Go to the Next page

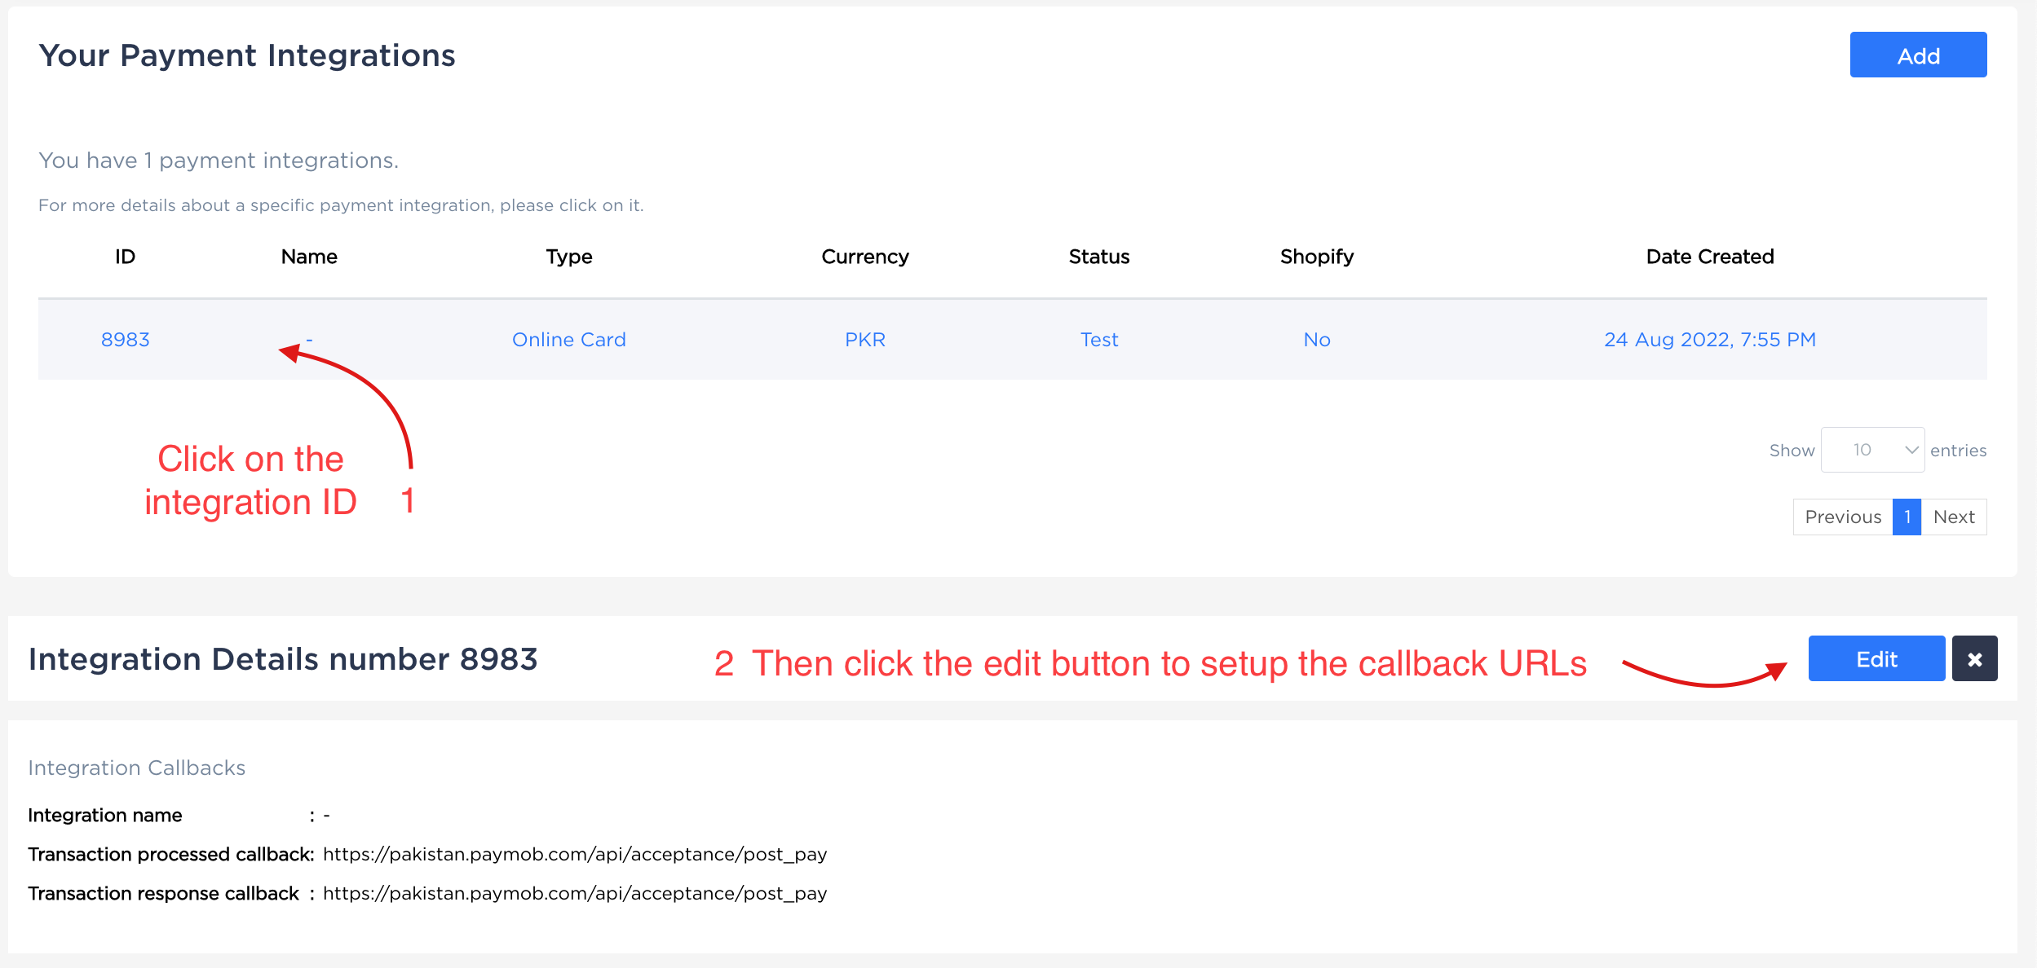tap(1953, 517)
